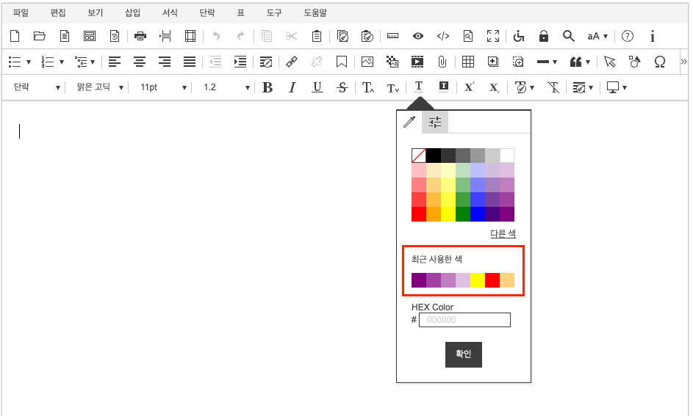
Task: Open the find magnifier tool
Action: coord(568,36)
